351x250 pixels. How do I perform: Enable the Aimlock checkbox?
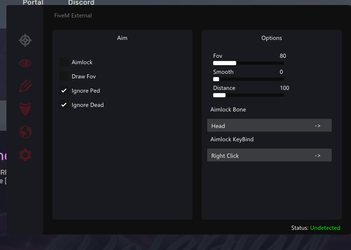64,62
